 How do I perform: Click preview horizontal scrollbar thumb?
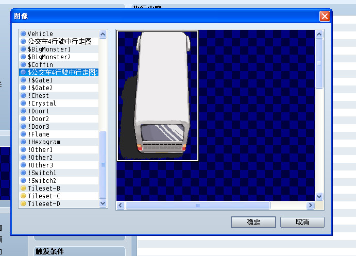point(198,206)
